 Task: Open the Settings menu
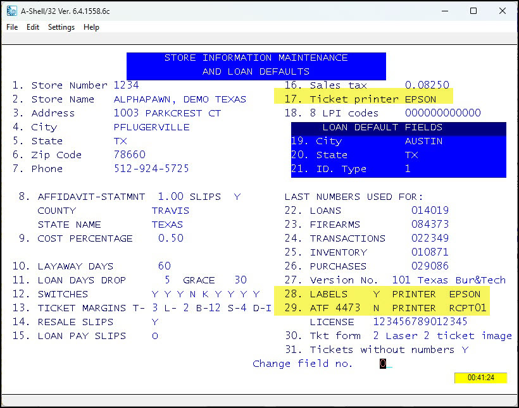pos(61,27)
